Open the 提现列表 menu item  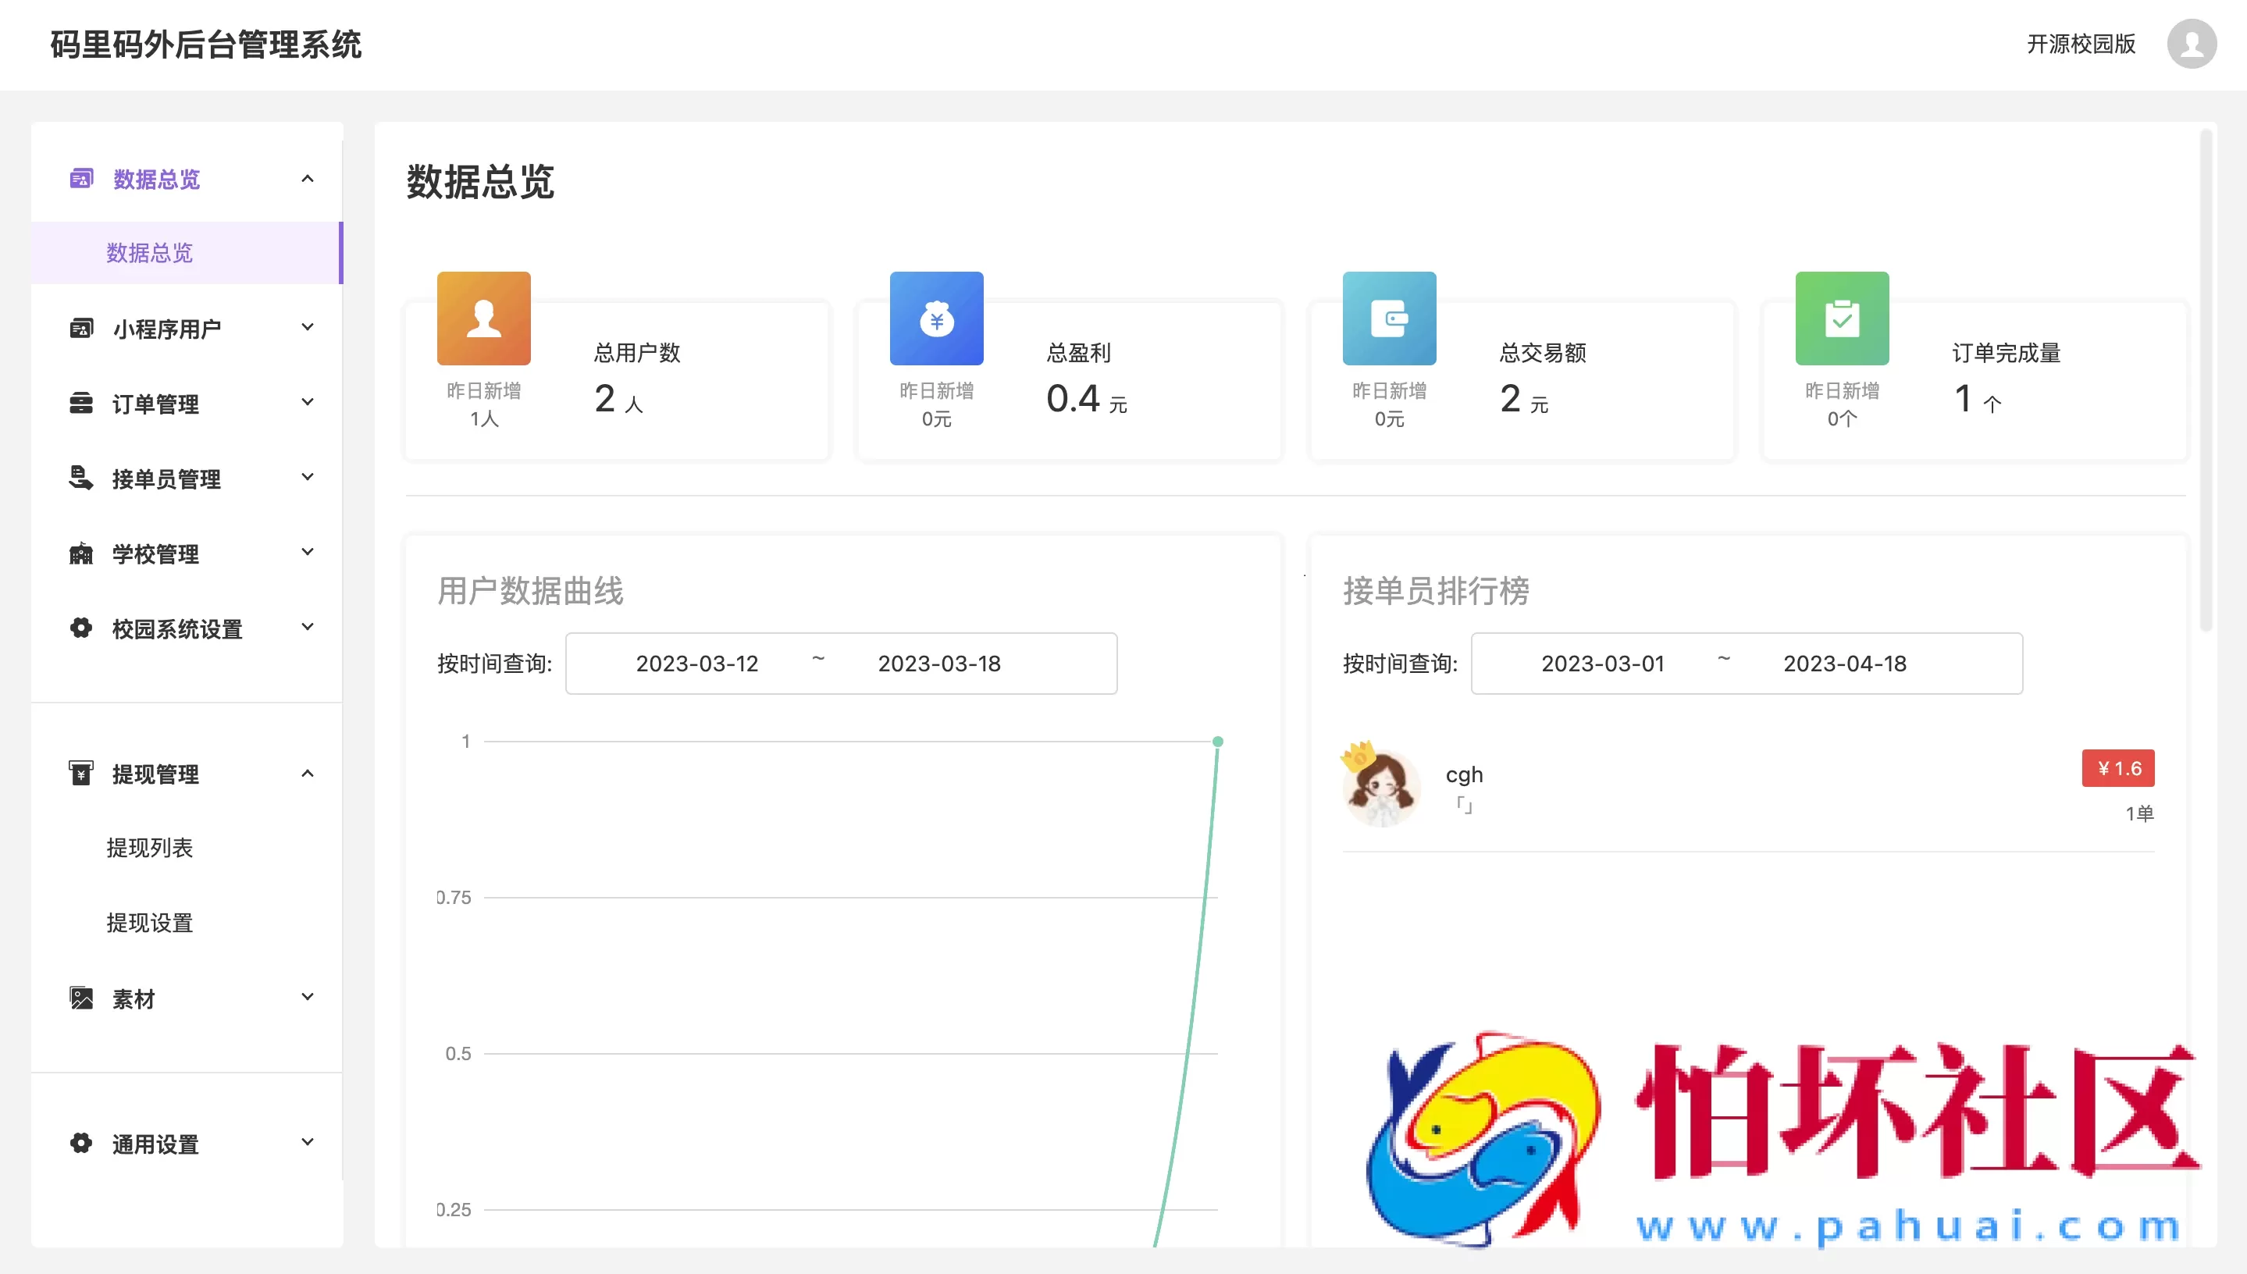click(x=150, y=848)
